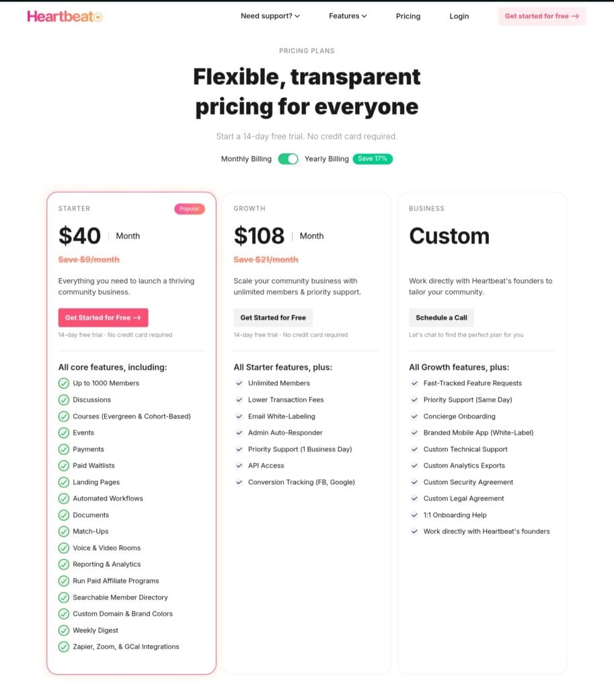Click the checkmark next to API Access

pos(239,466)
